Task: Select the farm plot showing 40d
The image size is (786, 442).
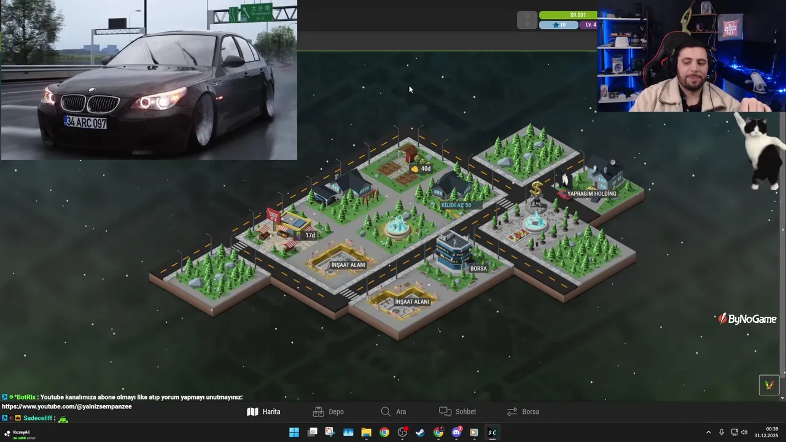Action: pos(421,168)
